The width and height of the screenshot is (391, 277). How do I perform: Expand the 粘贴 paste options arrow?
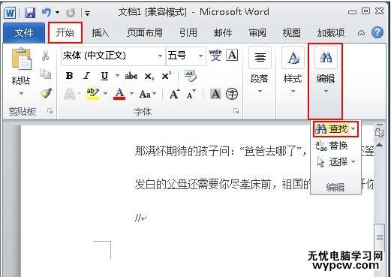point(22,93)
